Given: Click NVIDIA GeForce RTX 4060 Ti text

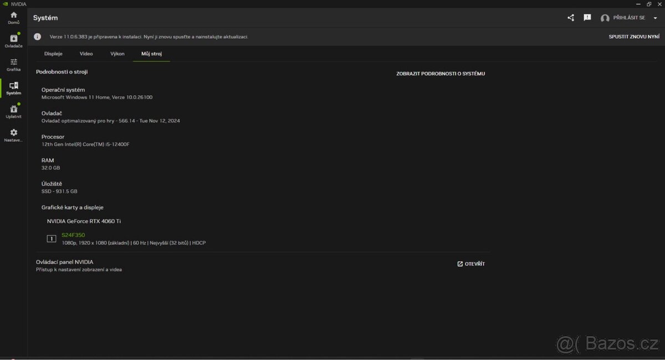Looking at the screenshot, I should tap(84, 221).
